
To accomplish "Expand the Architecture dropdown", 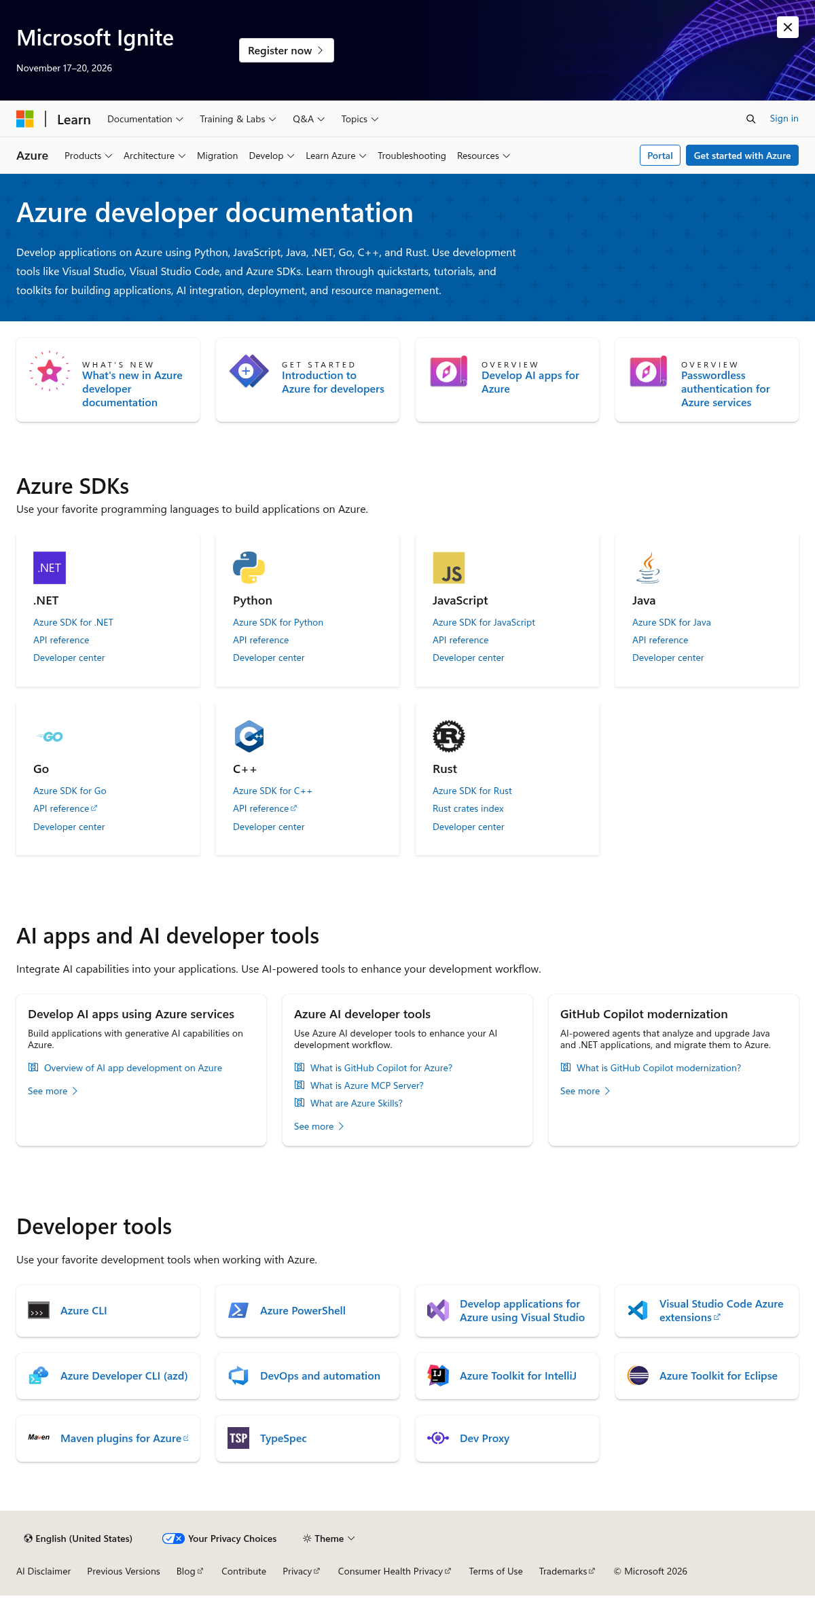I will (x=155, y=156).
